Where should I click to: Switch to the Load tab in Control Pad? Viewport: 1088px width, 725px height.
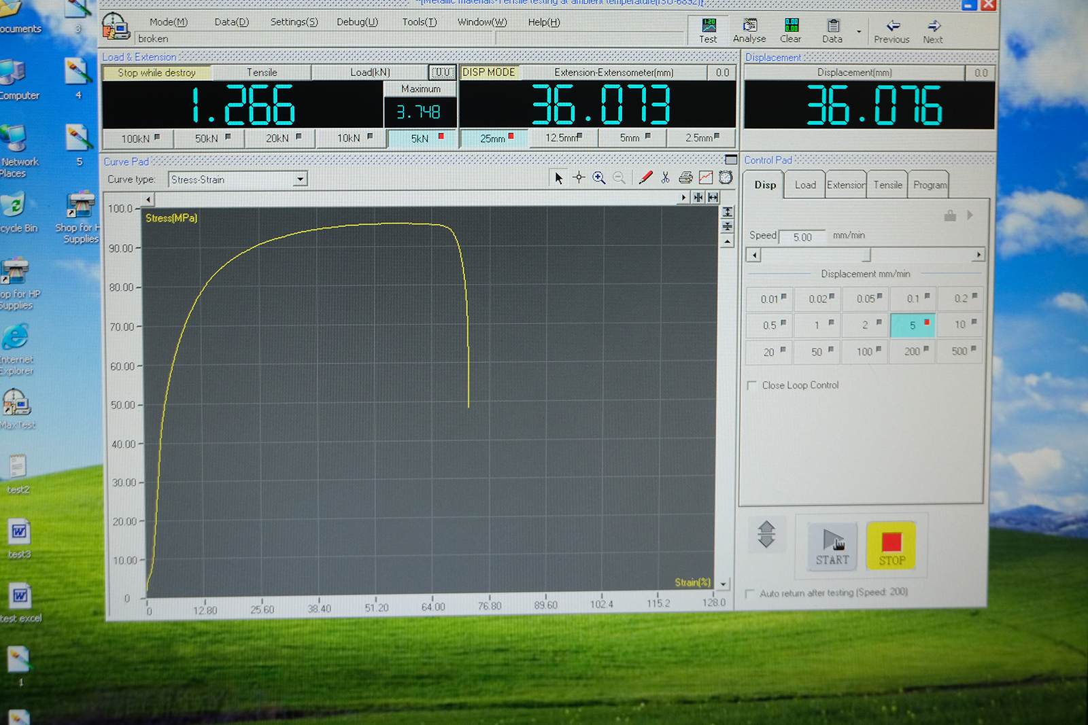(x=805, y=185)
